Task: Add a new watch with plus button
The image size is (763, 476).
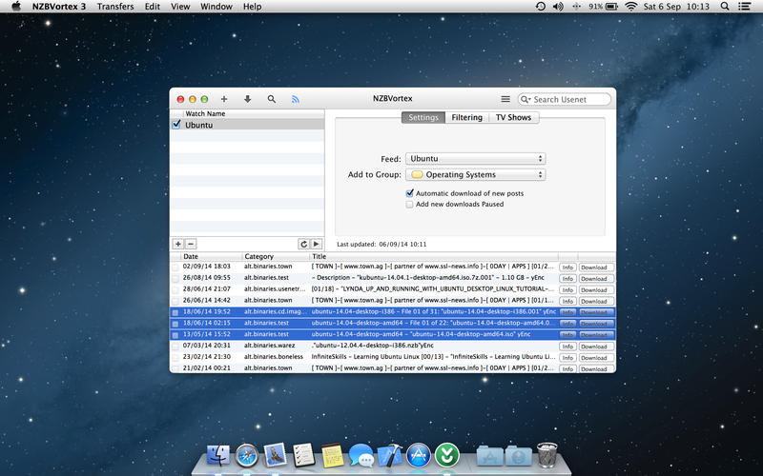Action: (x=177, y=245)
